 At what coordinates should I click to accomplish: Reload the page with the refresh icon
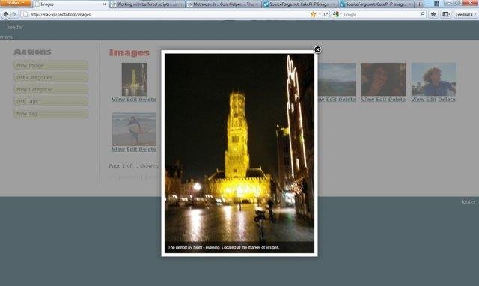326,14
